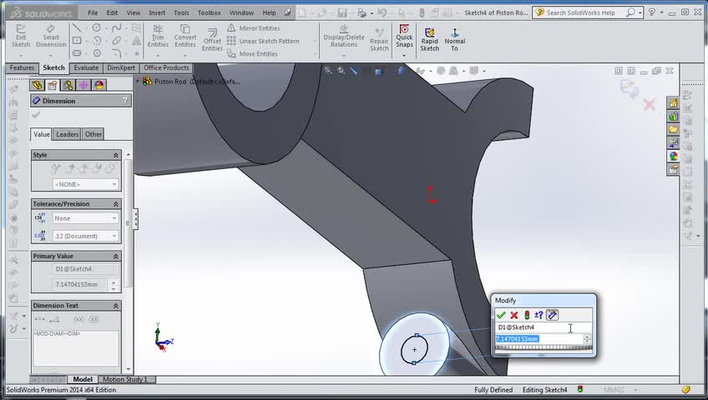Click the Repair Sketch tool
This screenshot has width=708, height=400.
click(x=379, y=38)
